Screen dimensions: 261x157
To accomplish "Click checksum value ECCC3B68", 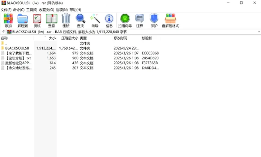I will point(150,53).
